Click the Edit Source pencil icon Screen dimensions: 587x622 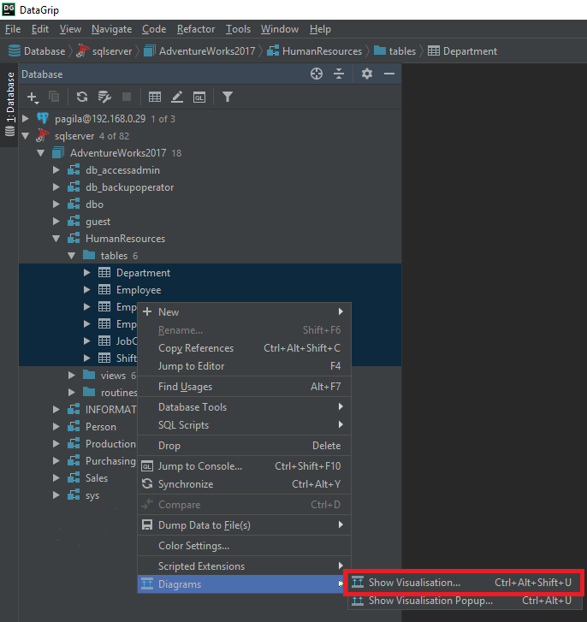click(x=177, y=98)
